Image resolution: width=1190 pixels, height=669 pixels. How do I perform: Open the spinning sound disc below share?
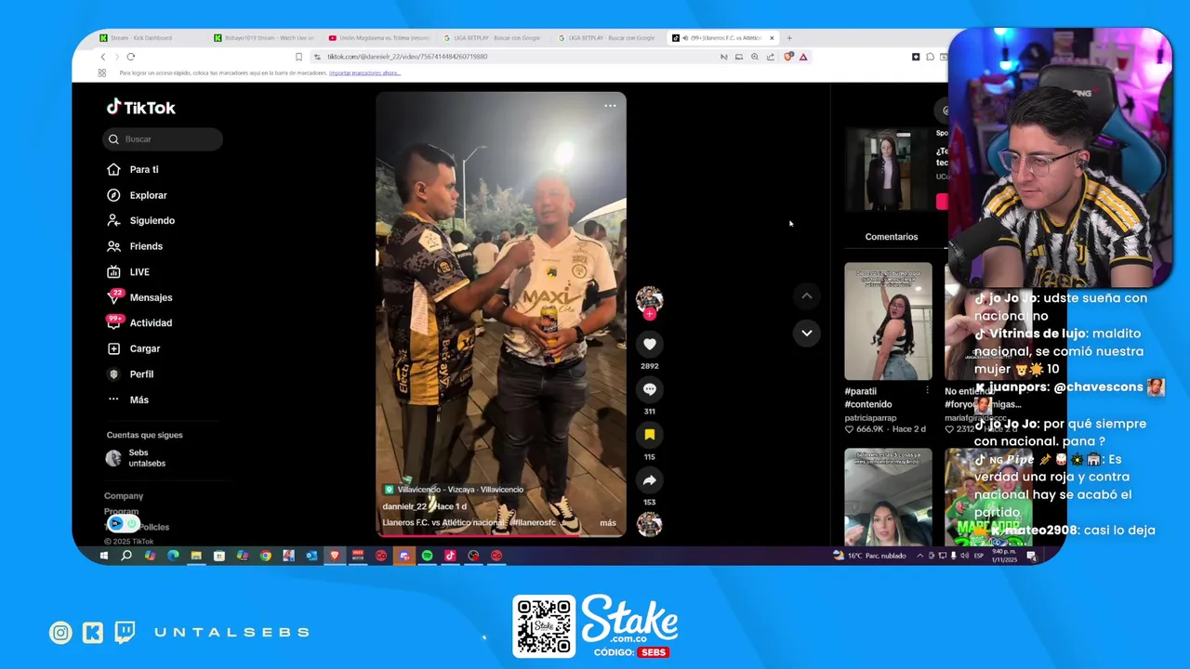coord(649,524)
